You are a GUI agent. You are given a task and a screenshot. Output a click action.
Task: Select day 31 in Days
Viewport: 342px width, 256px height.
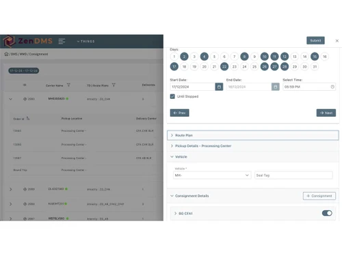pos(315,67)
